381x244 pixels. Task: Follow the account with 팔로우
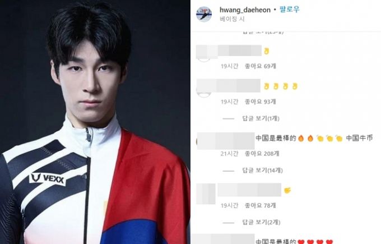click(290, 10)
